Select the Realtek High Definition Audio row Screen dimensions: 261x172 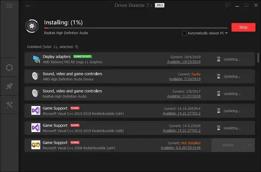[108, 94]
